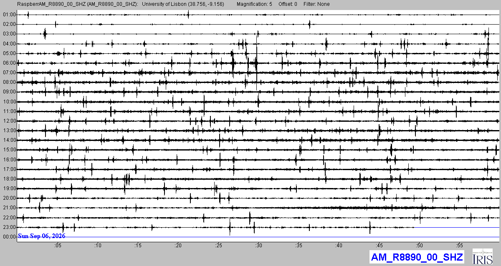Image resolution: width=501 pixels, height=266 pixels.
Task: Click the :15 minute axis tick
Action: 138,246
